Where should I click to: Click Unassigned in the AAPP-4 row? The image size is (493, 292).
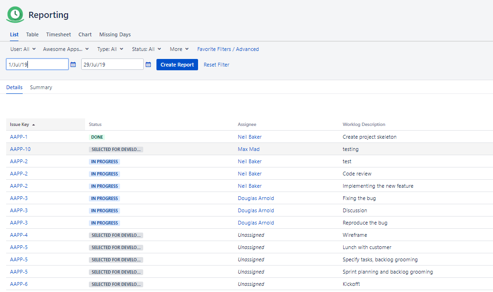click(x=251, y=235)
